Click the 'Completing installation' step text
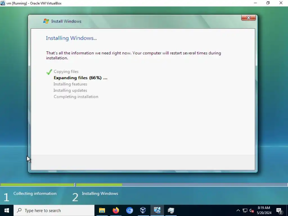 pyautogui.click(x=76, y=97)
